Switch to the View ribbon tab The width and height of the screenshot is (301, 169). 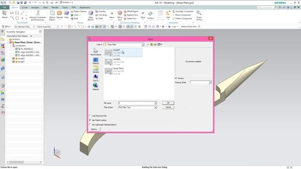(45, 8)
